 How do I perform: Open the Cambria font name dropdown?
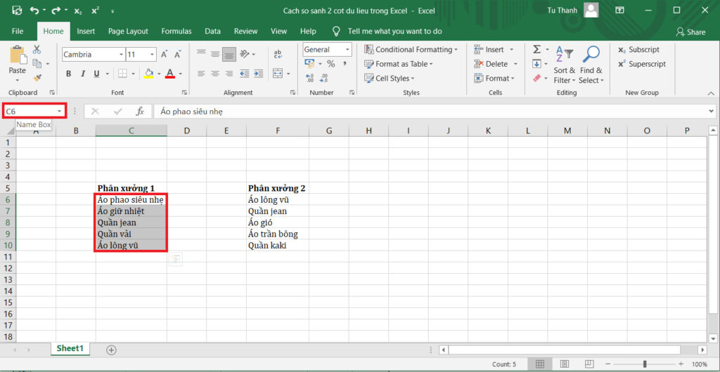pos(120,54)
